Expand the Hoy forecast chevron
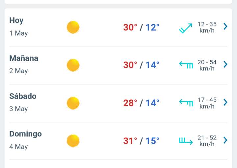The height and width of the screenshot is (168, 237). pos(225,26)
